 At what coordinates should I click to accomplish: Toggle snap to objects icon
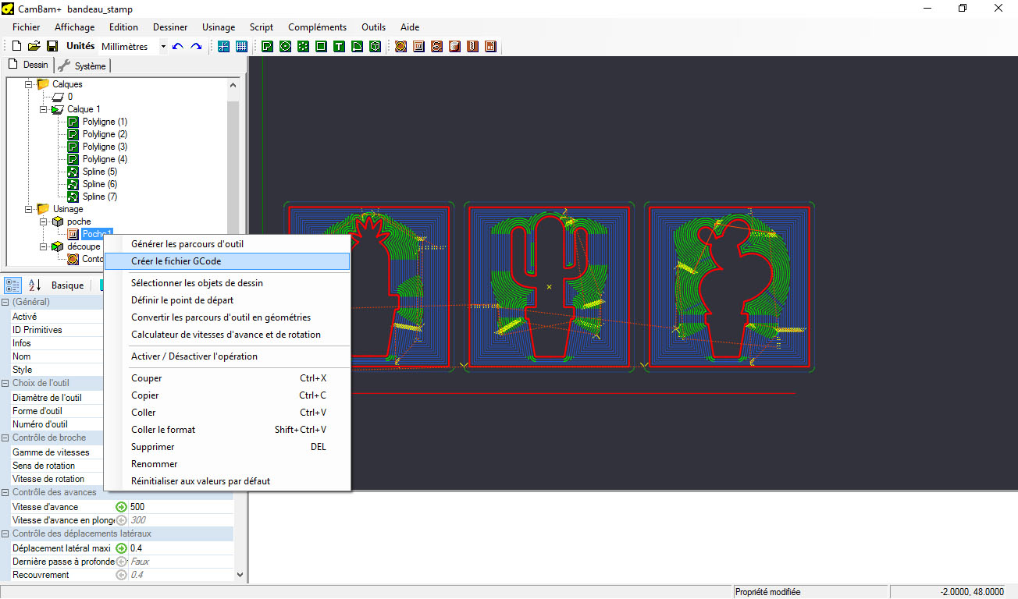point(223,46)
